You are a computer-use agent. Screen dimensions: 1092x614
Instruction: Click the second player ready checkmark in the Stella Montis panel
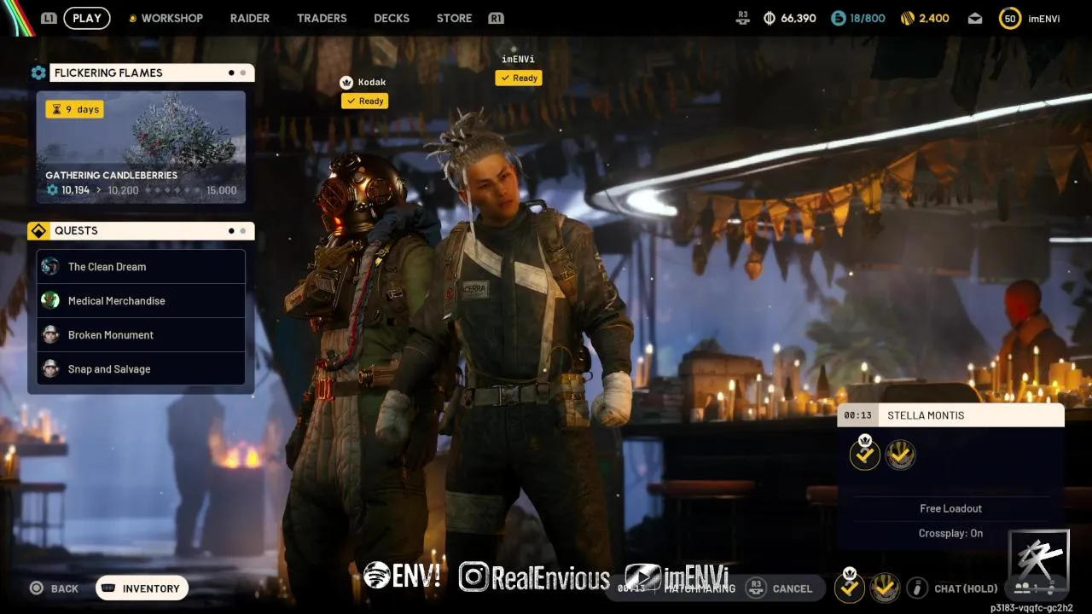(899, 455)
